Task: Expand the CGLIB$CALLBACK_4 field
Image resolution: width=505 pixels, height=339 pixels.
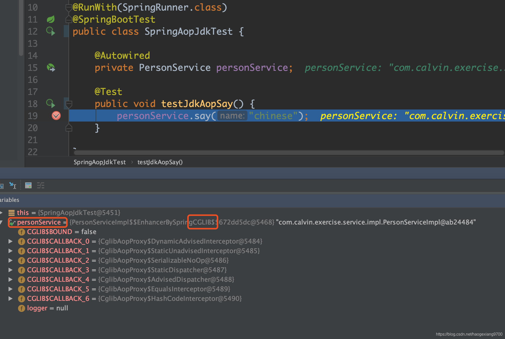Action: pos(10,279)
